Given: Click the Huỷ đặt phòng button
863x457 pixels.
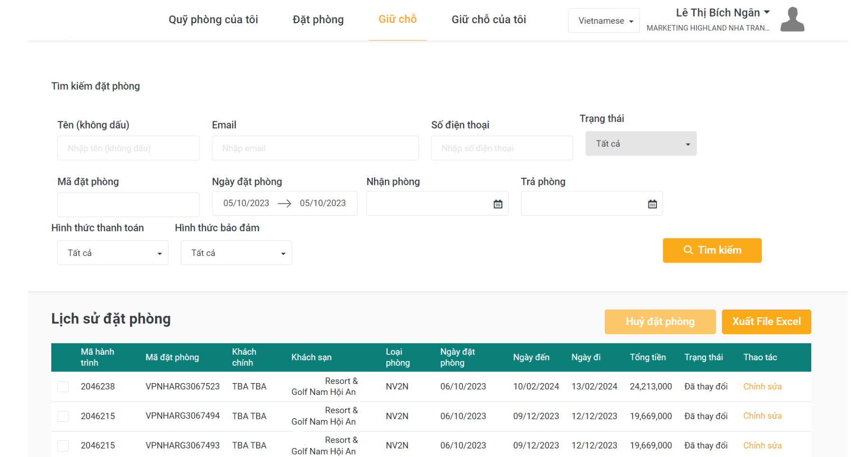Looking at the screenshot, I should tap(659, 322).
